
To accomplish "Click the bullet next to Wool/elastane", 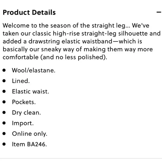I will coord(4,70).
